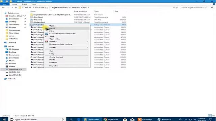Select Local Disk (E:) drive

(x=15, y=75)
